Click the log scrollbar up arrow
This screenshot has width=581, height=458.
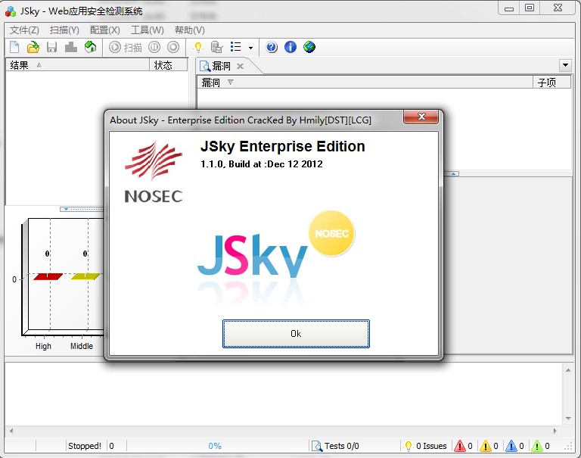click(568, 370)
